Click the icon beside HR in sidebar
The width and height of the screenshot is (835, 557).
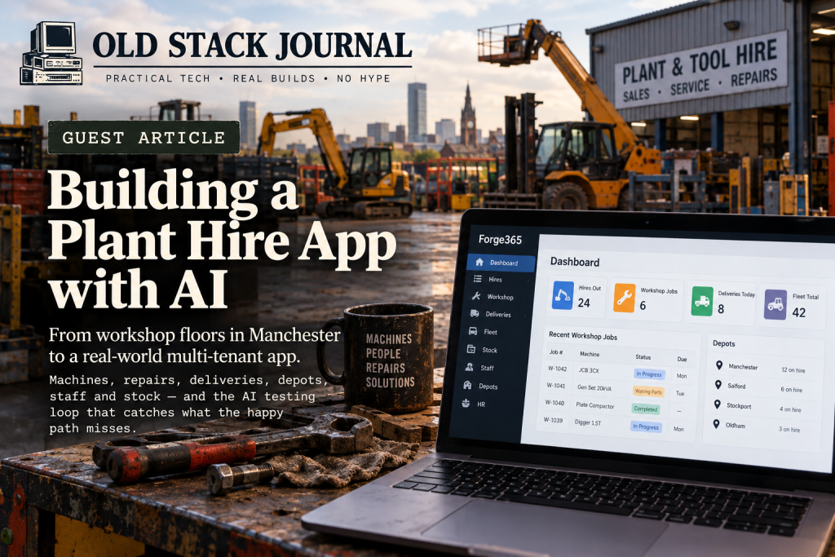coord(466,403)
